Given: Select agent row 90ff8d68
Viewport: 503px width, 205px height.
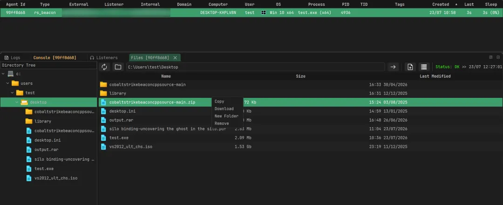Looking at the screenshot, I should point(251,13).
